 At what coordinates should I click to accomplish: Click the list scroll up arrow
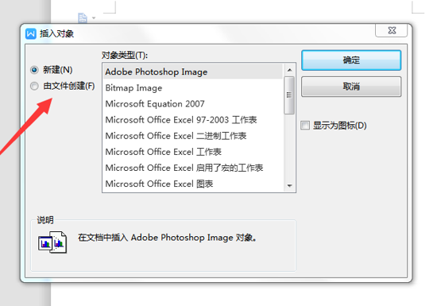click(x=289, y=70)
